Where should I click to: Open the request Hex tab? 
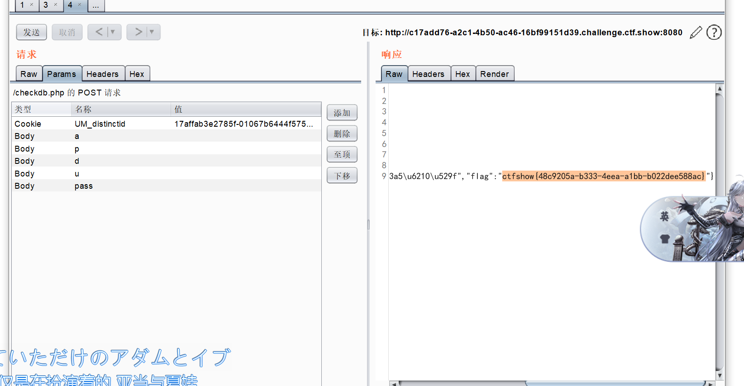tap(137, 74)
